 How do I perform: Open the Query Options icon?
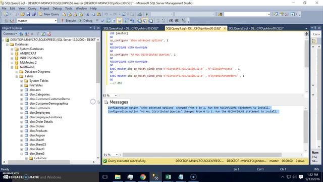114,21
